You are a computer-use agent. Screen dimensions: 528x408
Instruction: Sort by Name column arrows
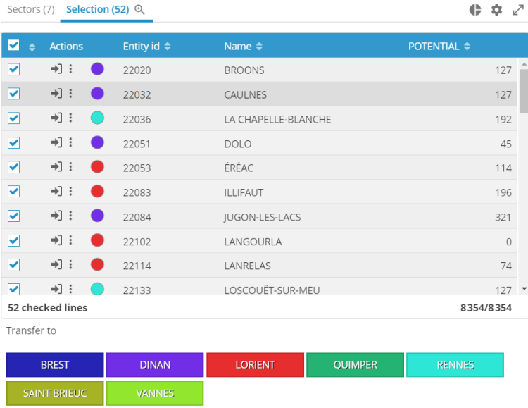(x=259, y=47)
